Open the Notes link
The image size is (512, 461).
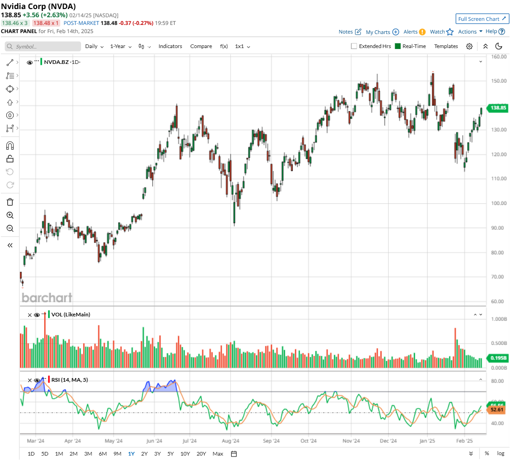(x=345, y=32)
